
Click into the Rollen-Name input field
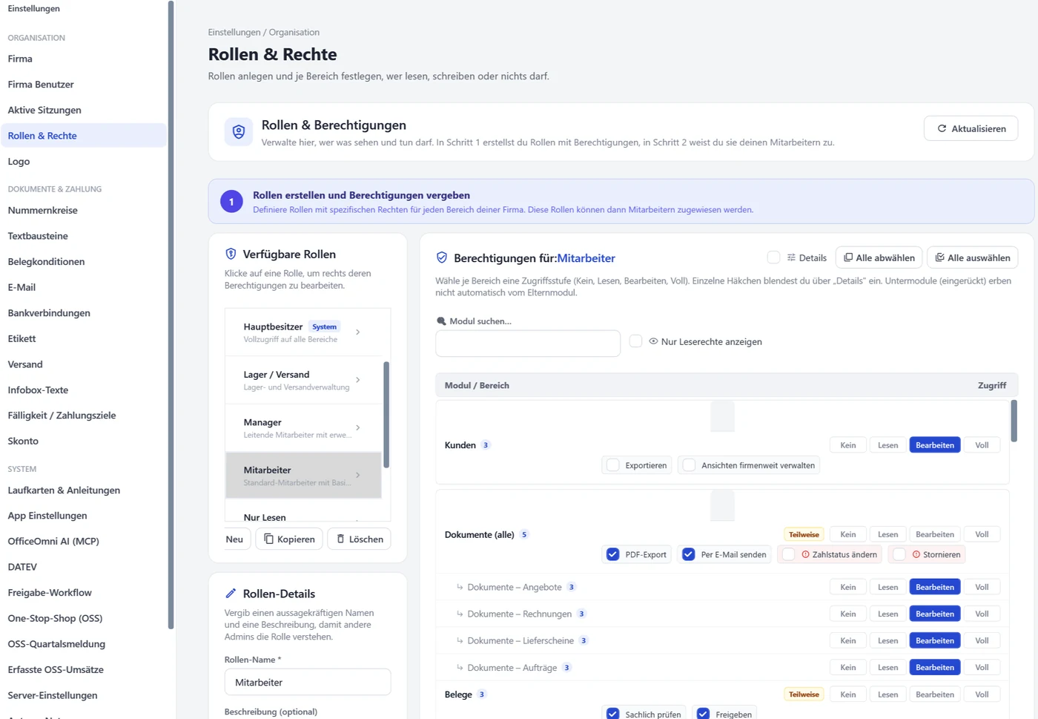pyautogui.click(x=308, y=682)
